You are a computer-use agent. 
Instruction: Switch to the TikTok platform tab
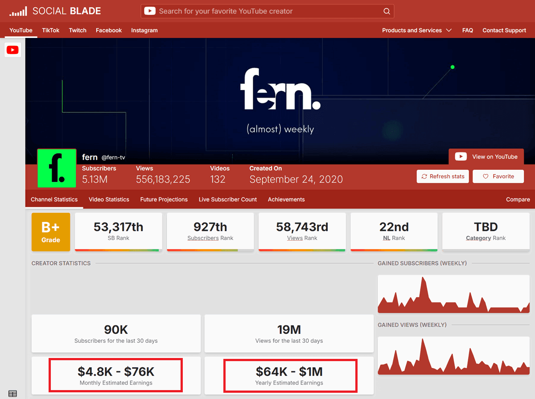point(51,30)
